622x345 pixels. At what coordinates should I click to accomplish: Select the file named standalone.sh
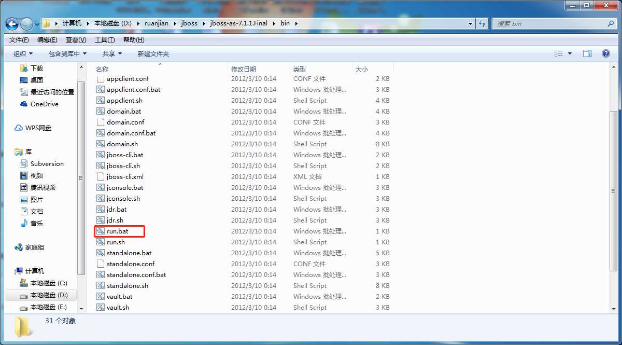pyautogui.click(x=128, y=285)
